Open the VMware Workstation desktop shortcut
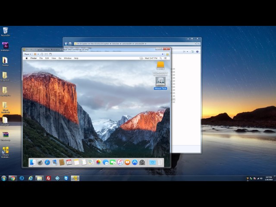The width and height of the screenshot is (276, 207). coord(6,152)
